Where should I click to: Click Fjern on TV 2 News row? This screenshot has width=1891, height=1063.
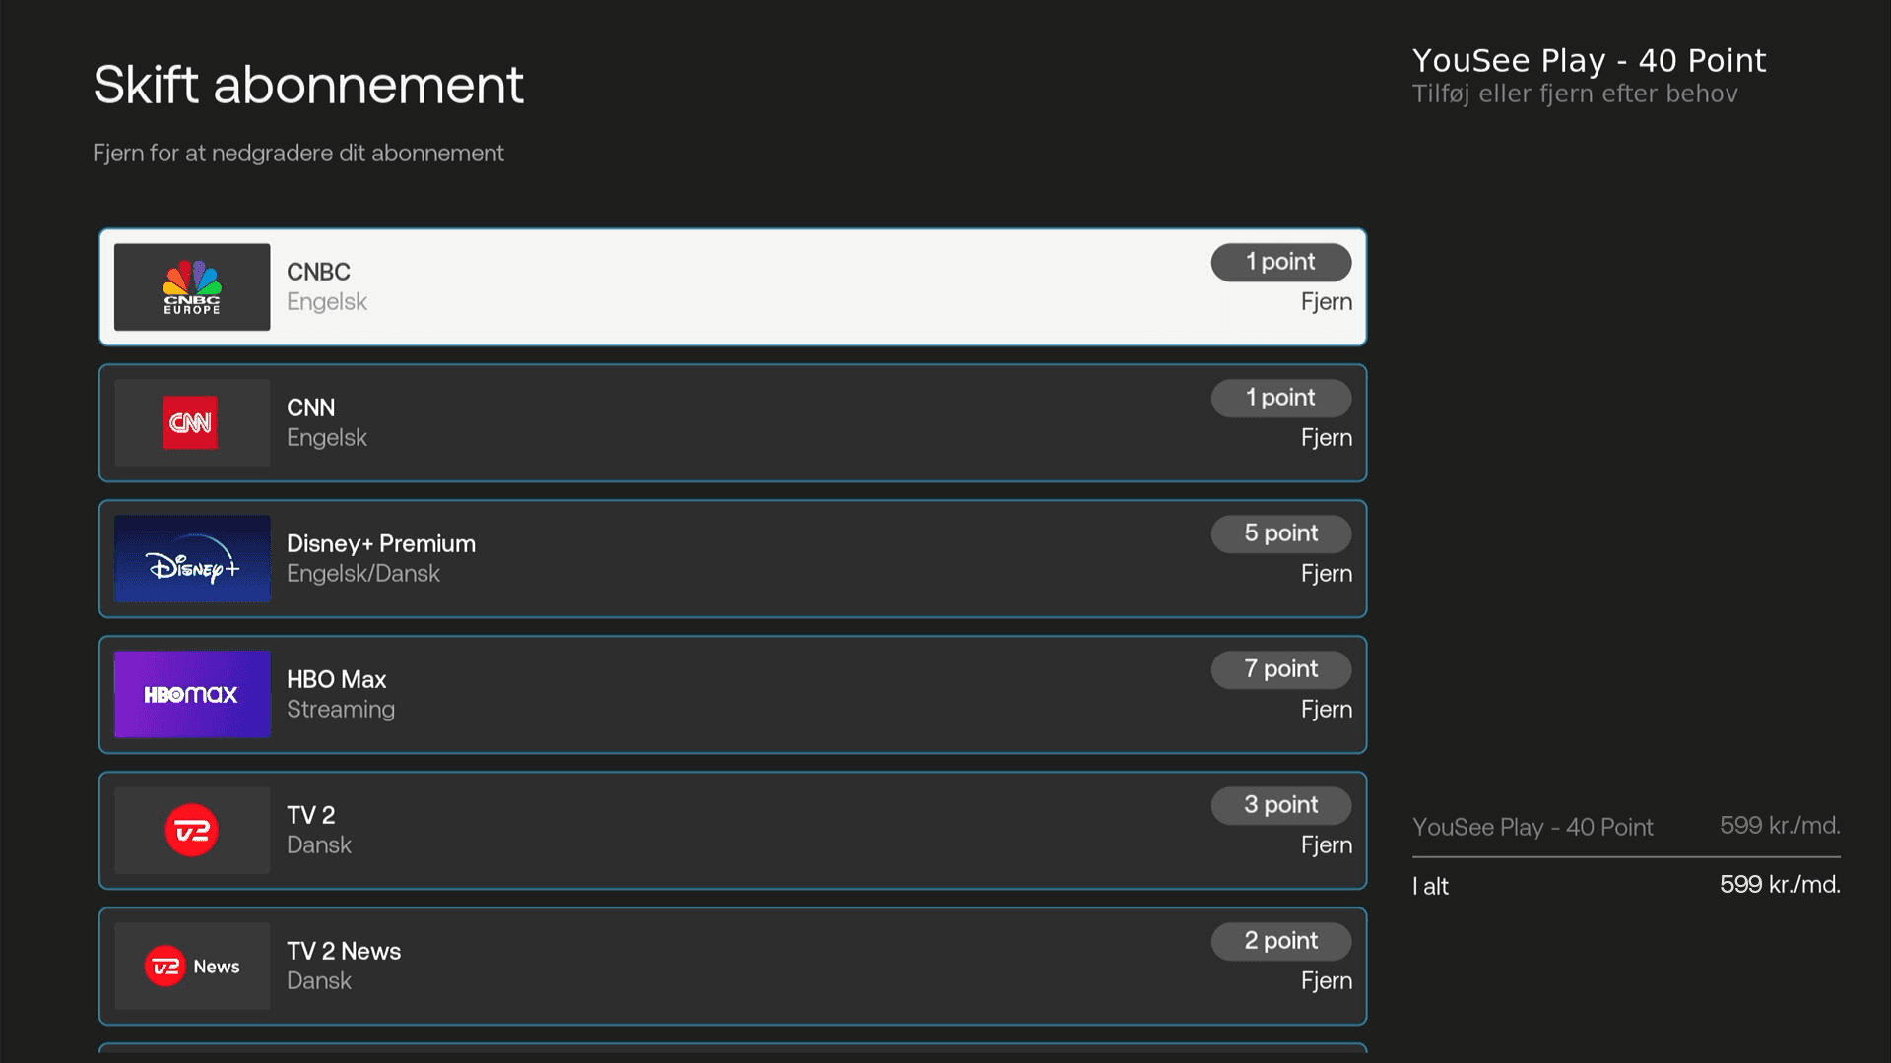point(1326,981)
